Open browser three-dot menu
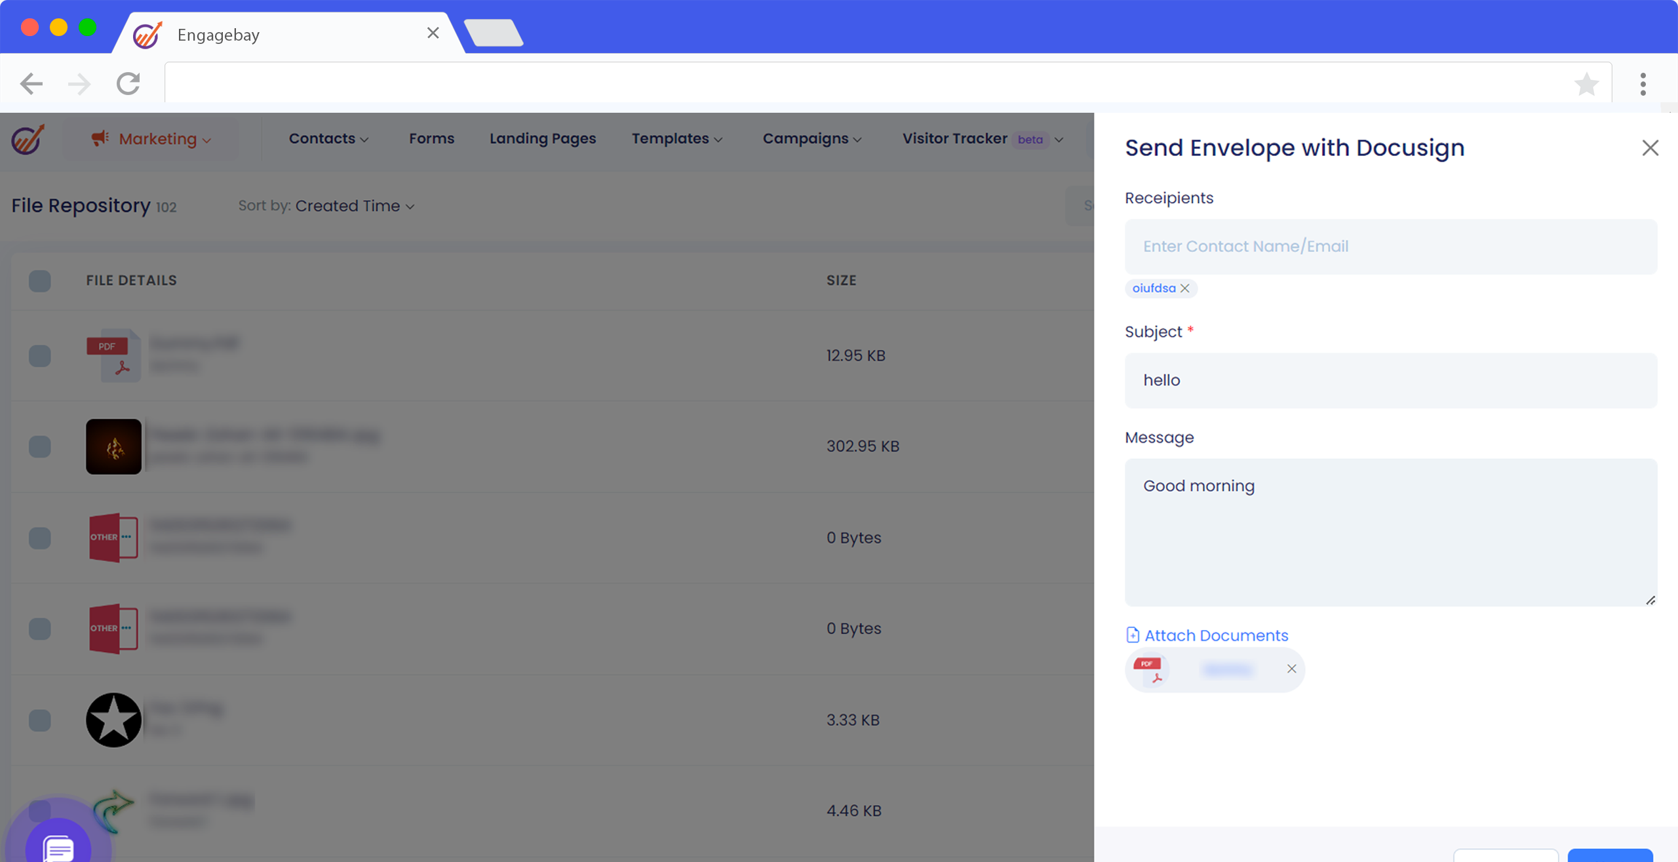Viewport: 1678px width, 862px height. coord(1643,84)
